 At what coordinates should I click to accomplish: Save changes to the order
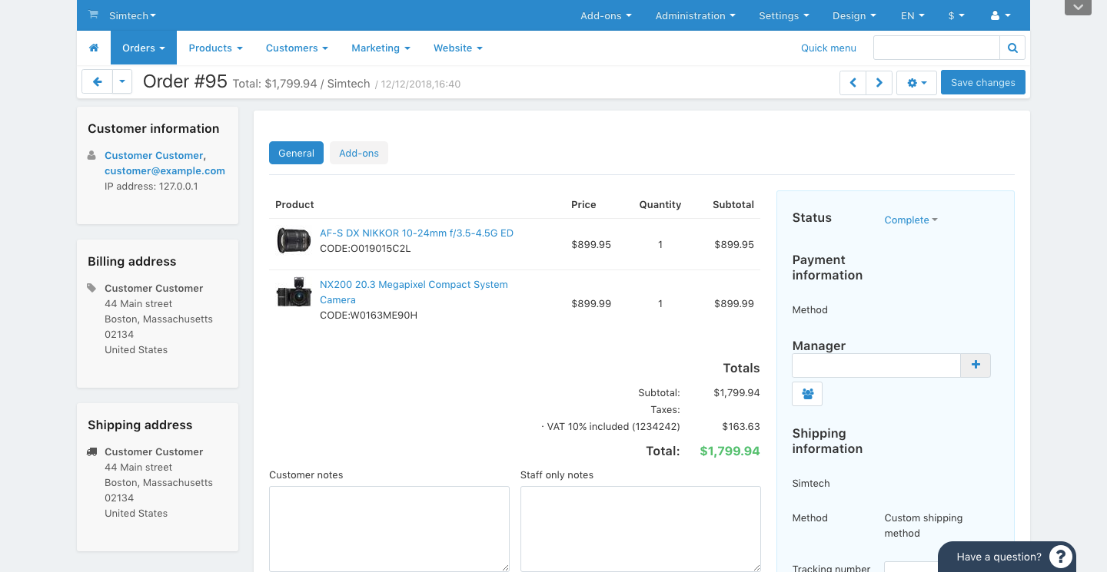click(x=982, y=82)
